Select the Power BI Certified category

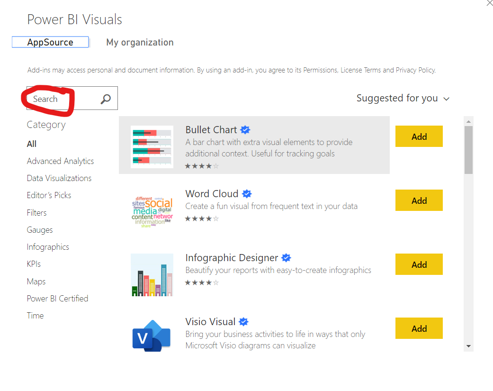57,298
